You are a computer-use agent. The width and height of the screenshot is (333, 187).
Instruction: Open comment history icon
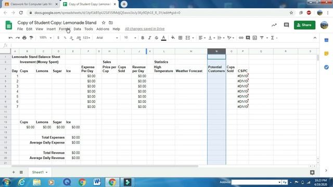click(x=286, y=25)
